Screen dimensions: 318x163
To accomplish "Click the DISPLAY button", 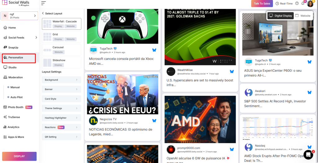I will coord(20,156).
